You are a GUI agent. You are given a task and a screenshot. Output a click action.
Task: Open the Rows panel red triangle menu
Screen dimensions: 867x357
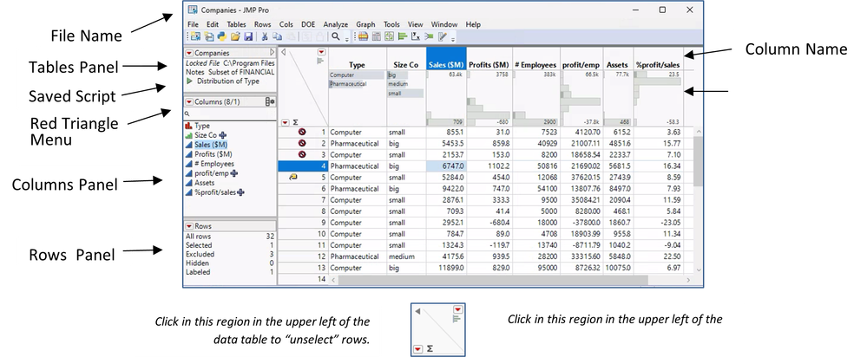point(189,226)
